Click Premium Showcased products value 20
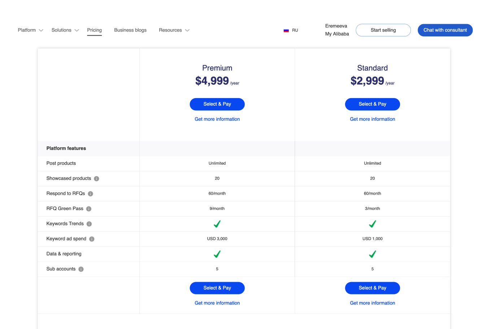 point(217,178)
